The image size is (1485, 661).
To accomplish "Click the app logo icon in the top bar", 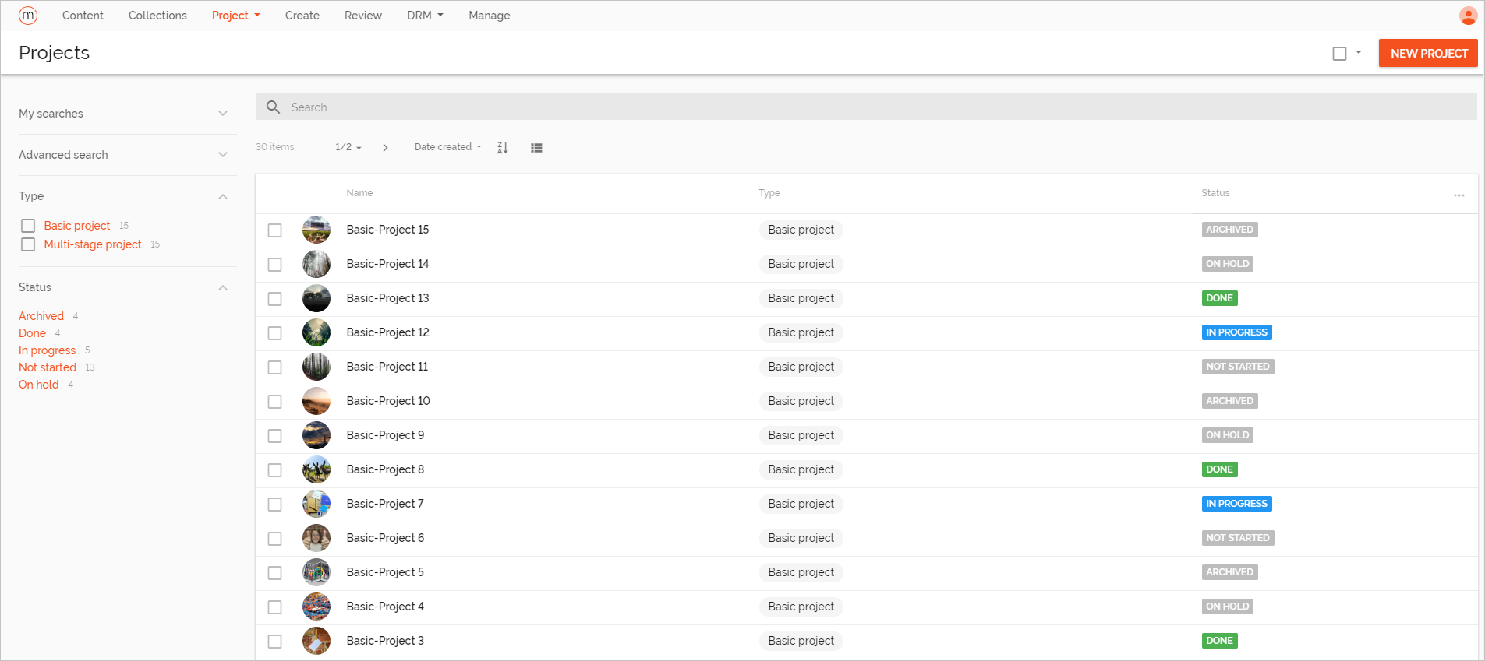I will click(28, 16).
